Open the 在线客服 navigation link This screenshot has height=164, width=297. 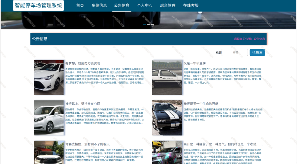coord(191,6)
